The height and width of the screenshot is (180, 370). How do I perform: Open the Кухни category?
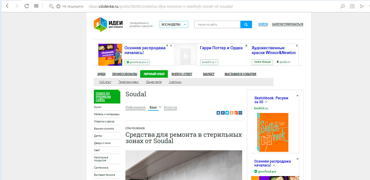click(98, 107)
